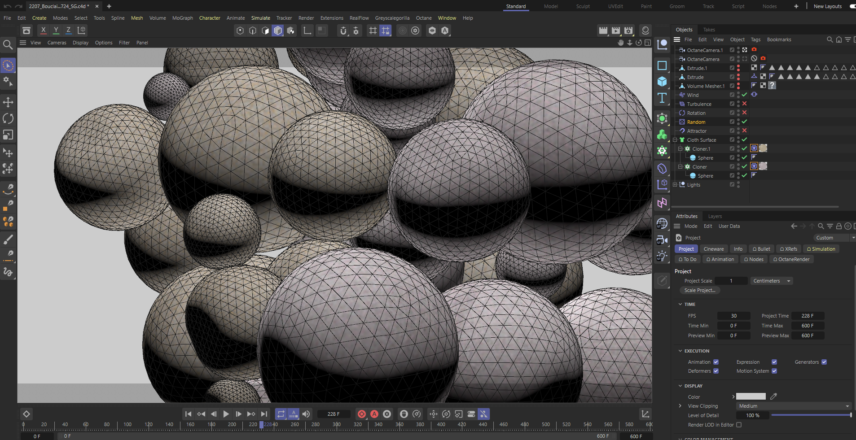
Task: Click the Scale Project... button
Action: pyautogui.click(x=699, y=290)
